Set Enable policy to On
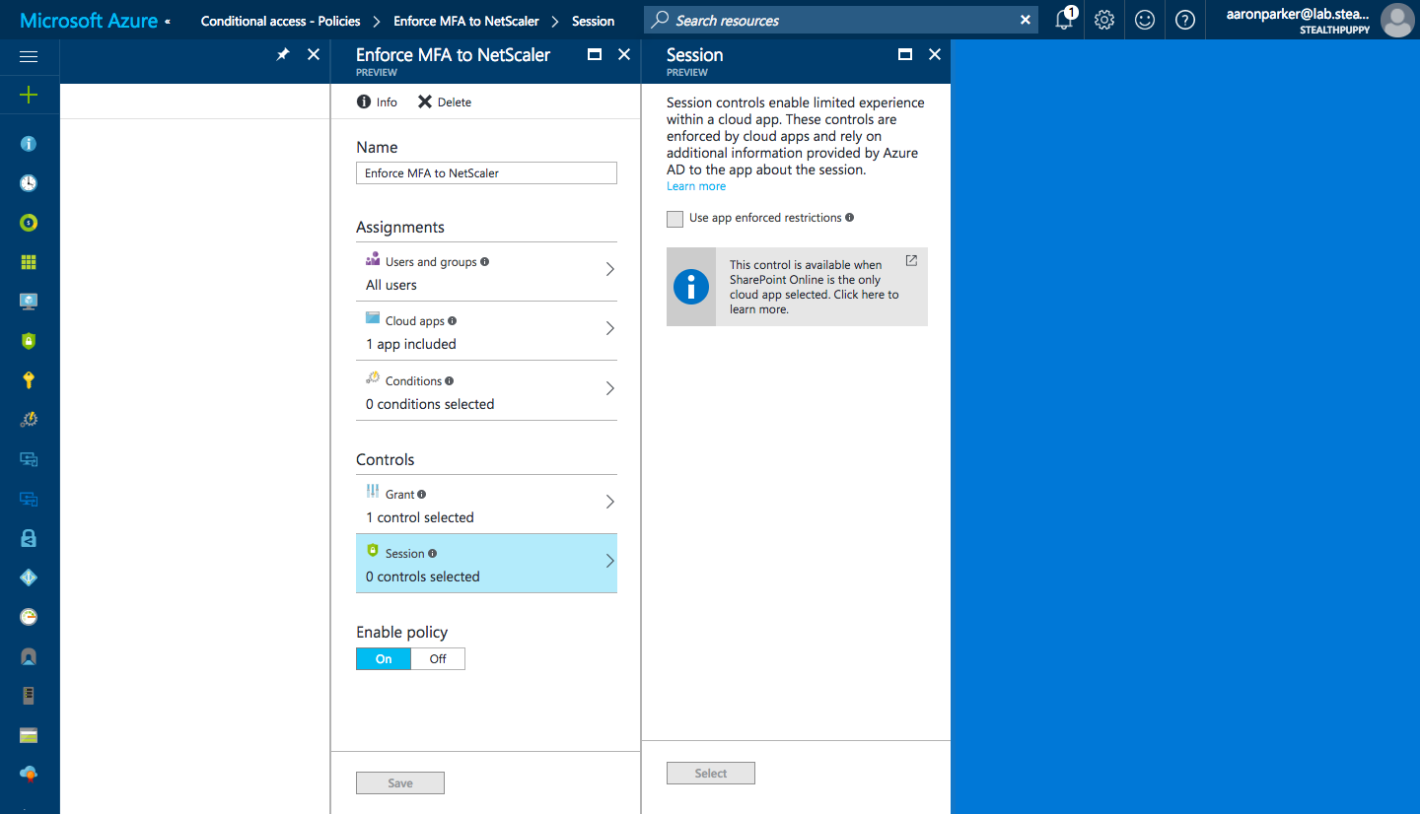This screenshot has height=814, width=1420. click(384, 659)
